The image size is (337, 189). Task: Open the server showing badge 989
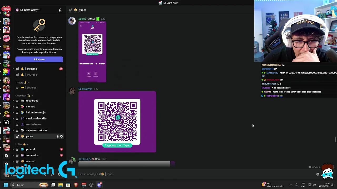pyautogui.click(x=6, y=147)
